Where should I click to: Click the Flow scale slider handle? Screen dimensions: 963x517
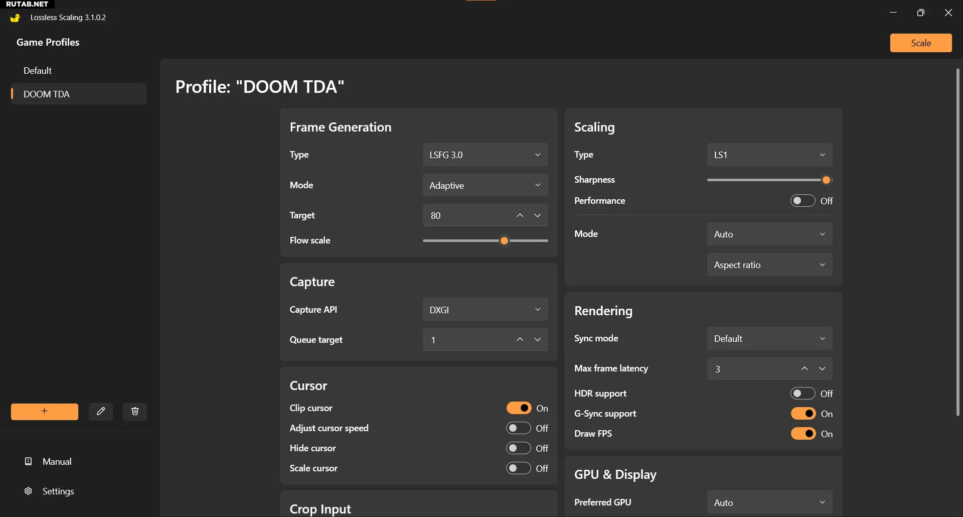click(505, 241)
